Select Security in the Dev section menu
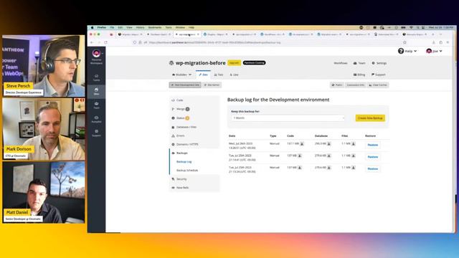This screenshot has width=459, height=258. [194, 179]
